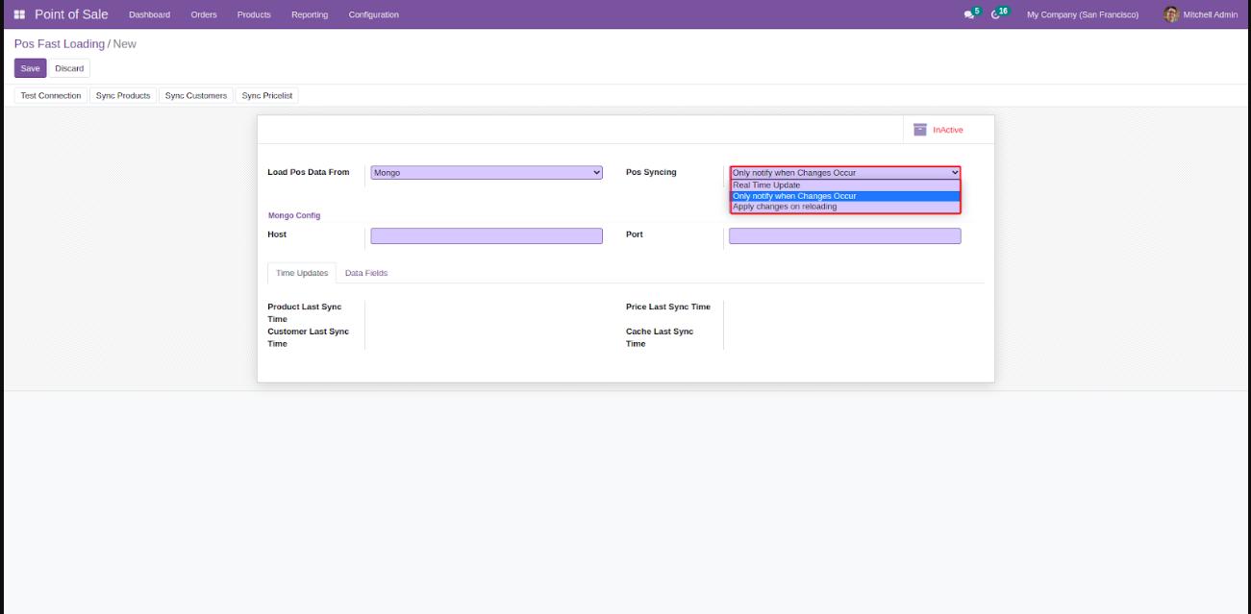Viewport: 1251px width, 614px height.
Task: Click the Product Last Sync Time label
Action: [x=305, y=312]
